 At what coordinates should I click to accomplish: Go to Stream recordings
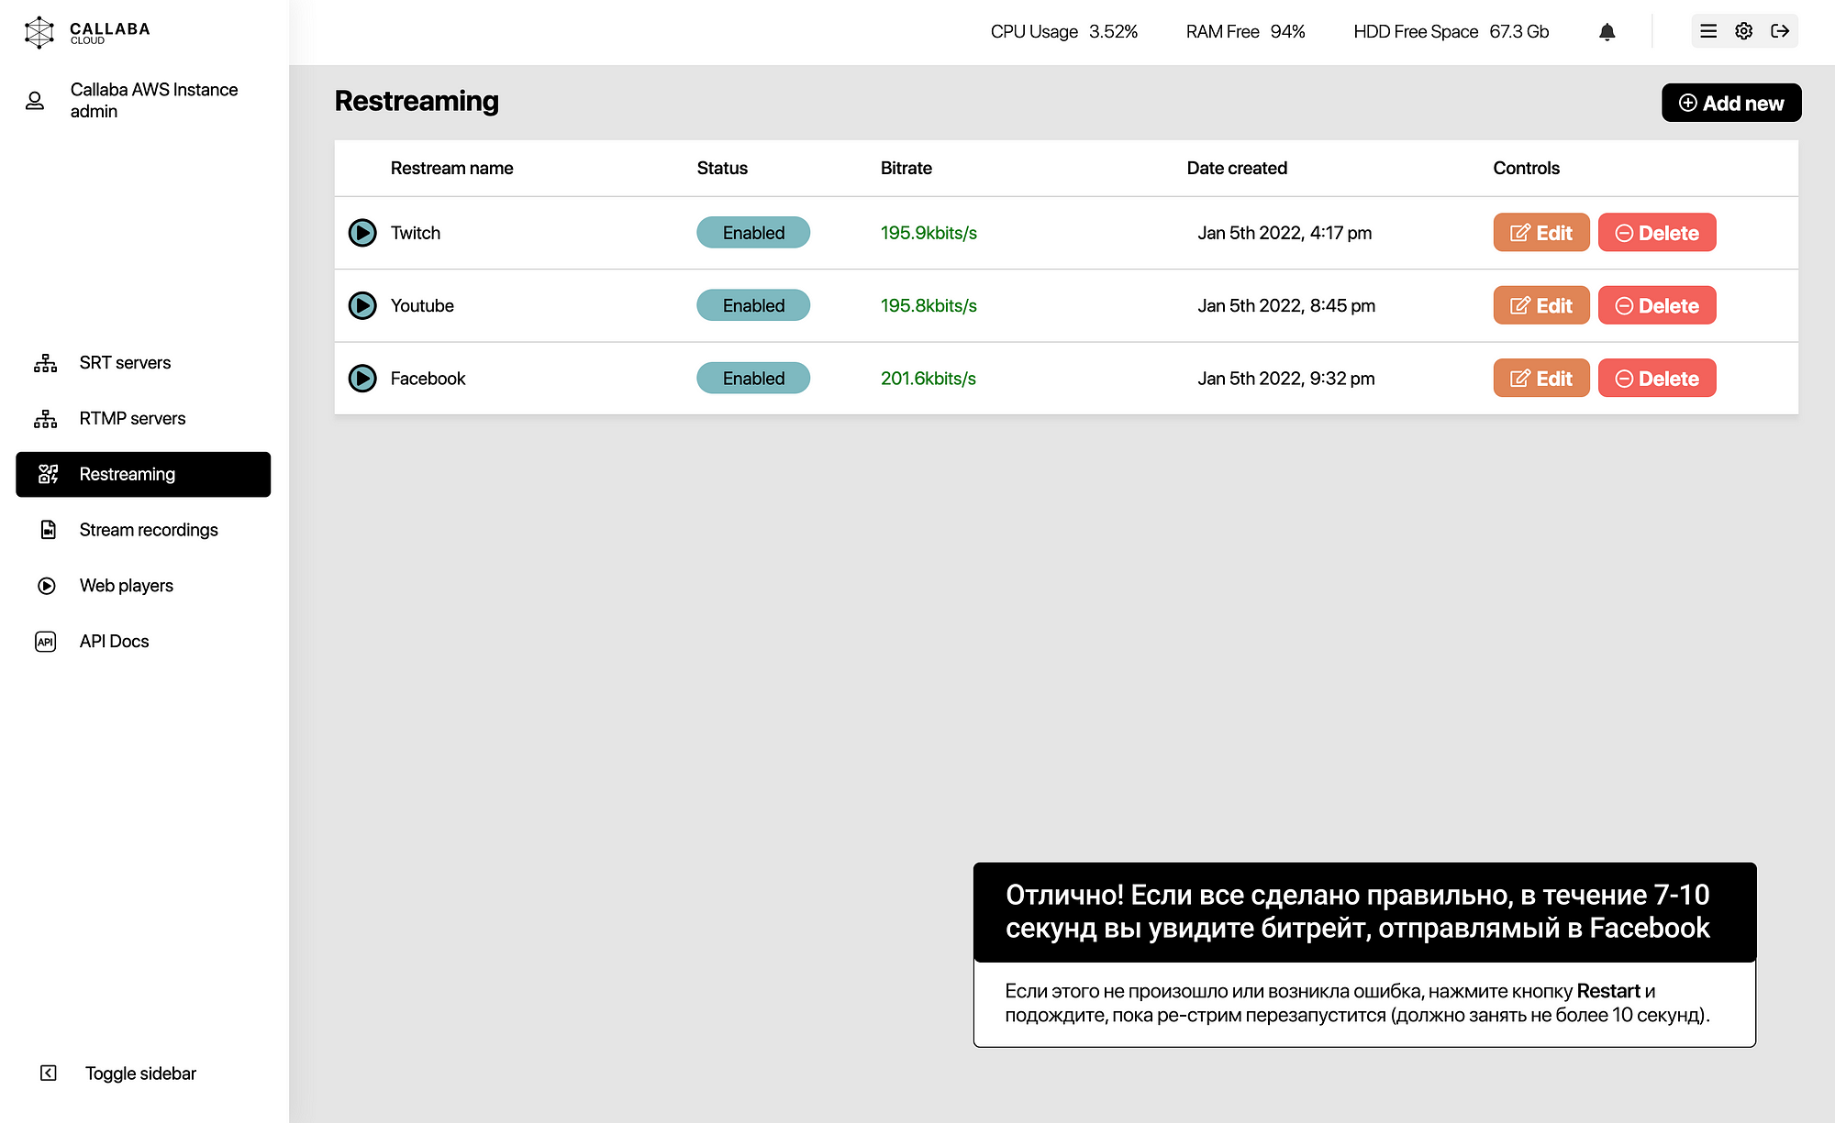click(x=149, y=530)
